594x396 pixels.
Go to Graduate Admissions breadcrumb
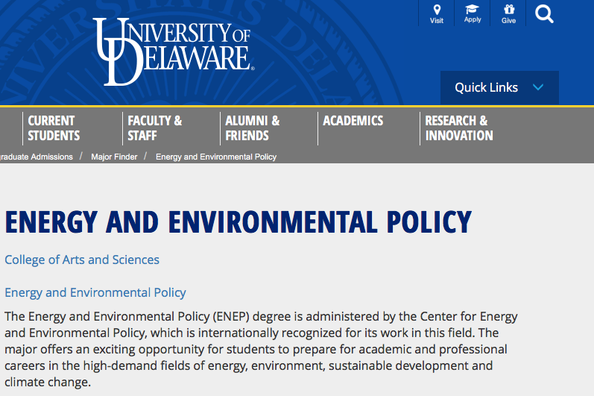tap(37, 157)
